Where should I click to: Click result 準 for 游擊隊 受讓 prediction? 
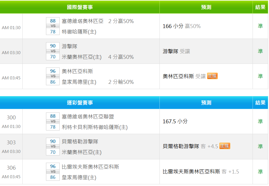260,51
